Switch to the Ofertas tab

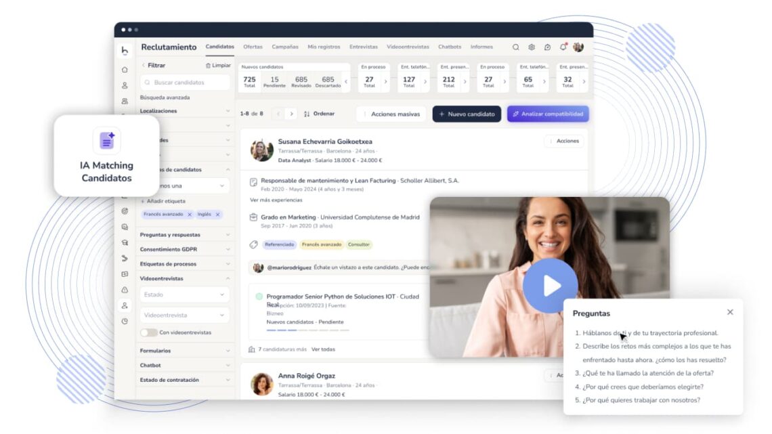[x=253, y=47]
